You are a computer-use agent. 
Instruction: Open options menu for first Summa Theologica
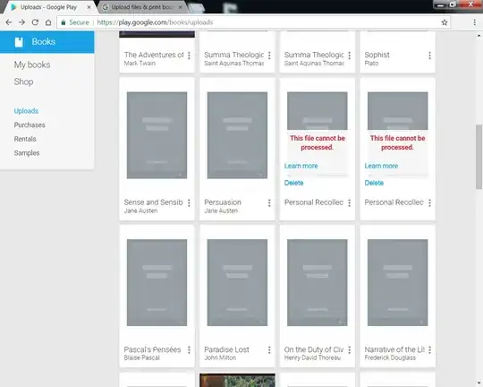[x=269, y=56]
